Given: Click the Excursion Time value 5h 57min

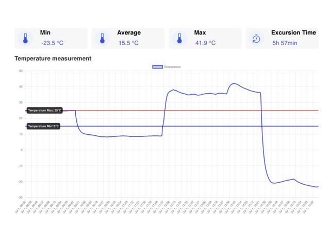Looking at the screenshot, I should coord(285,43).
